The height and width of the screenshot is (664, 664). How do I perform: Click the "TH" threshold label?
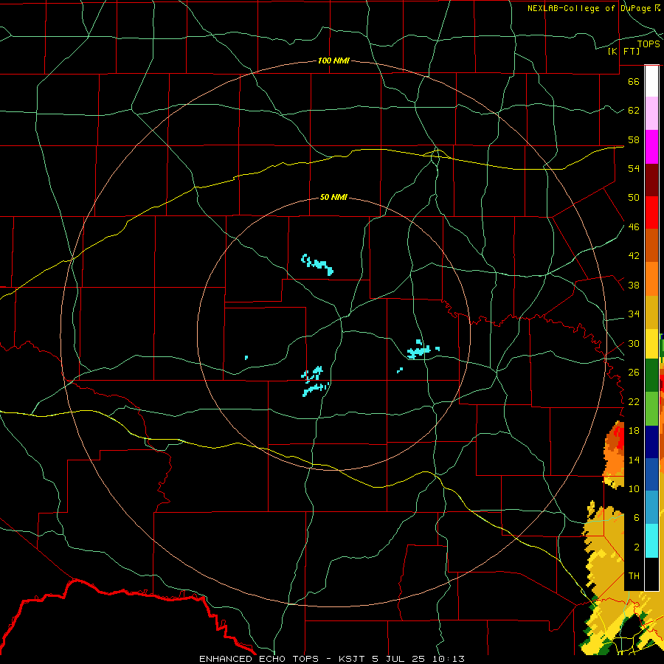634,576
